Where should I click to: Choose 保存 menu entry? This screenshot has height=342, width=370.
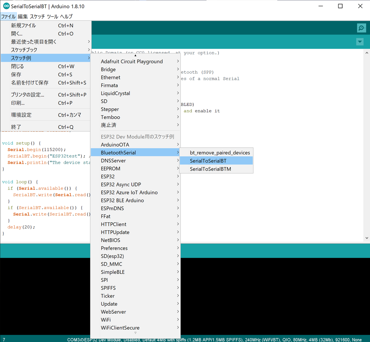click(x=46, y=74)
